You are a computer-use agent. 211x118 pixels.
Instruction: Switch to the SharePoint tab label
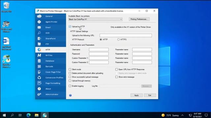pyautogui.click(x=50, y=39)
